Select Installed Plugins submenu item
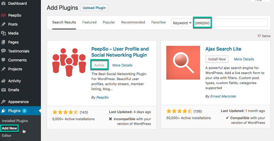Image resolution: width=274 pixels, height=141 pixels. click(x=15, y=121)
